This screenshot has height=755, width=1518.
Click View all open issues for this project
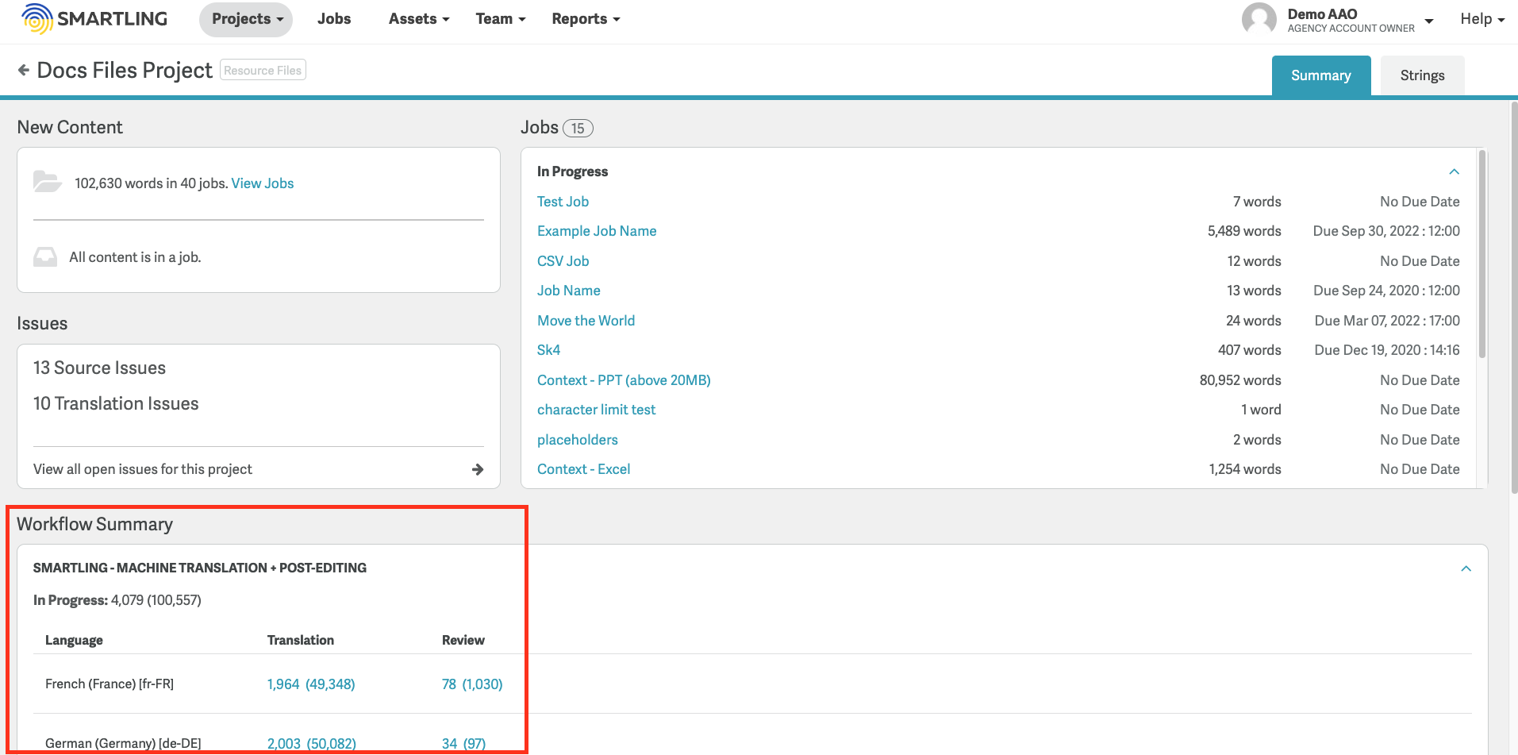click(143, 469)
